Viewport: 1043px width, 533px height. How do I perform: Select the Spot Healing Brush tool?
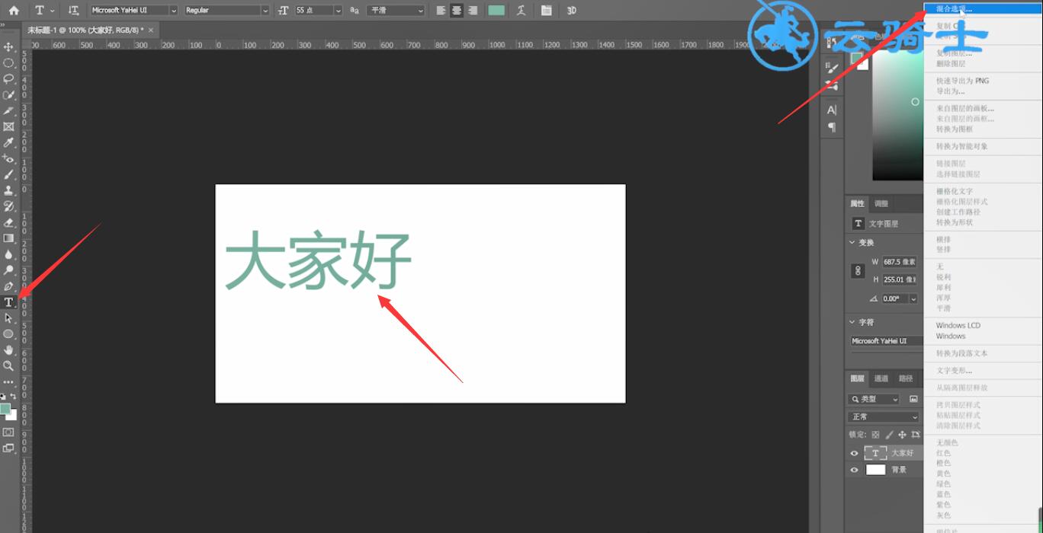pos(9,159)
